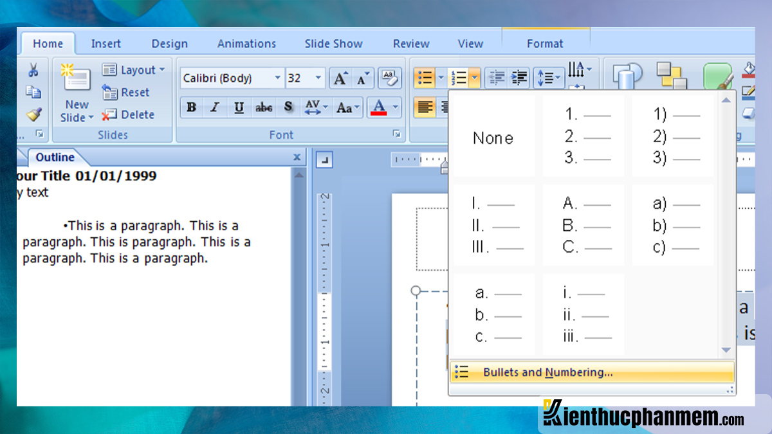This screenshot has width=772, height=434.
Task: Choose the 1. 2. 3. numbering style
Action: [x=583, y=137]
